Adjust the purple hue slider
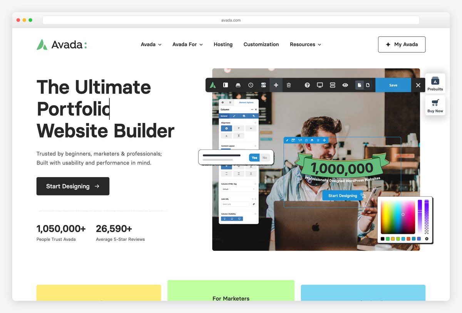Screen dimensions: 462x313 (x=420, y=217)
